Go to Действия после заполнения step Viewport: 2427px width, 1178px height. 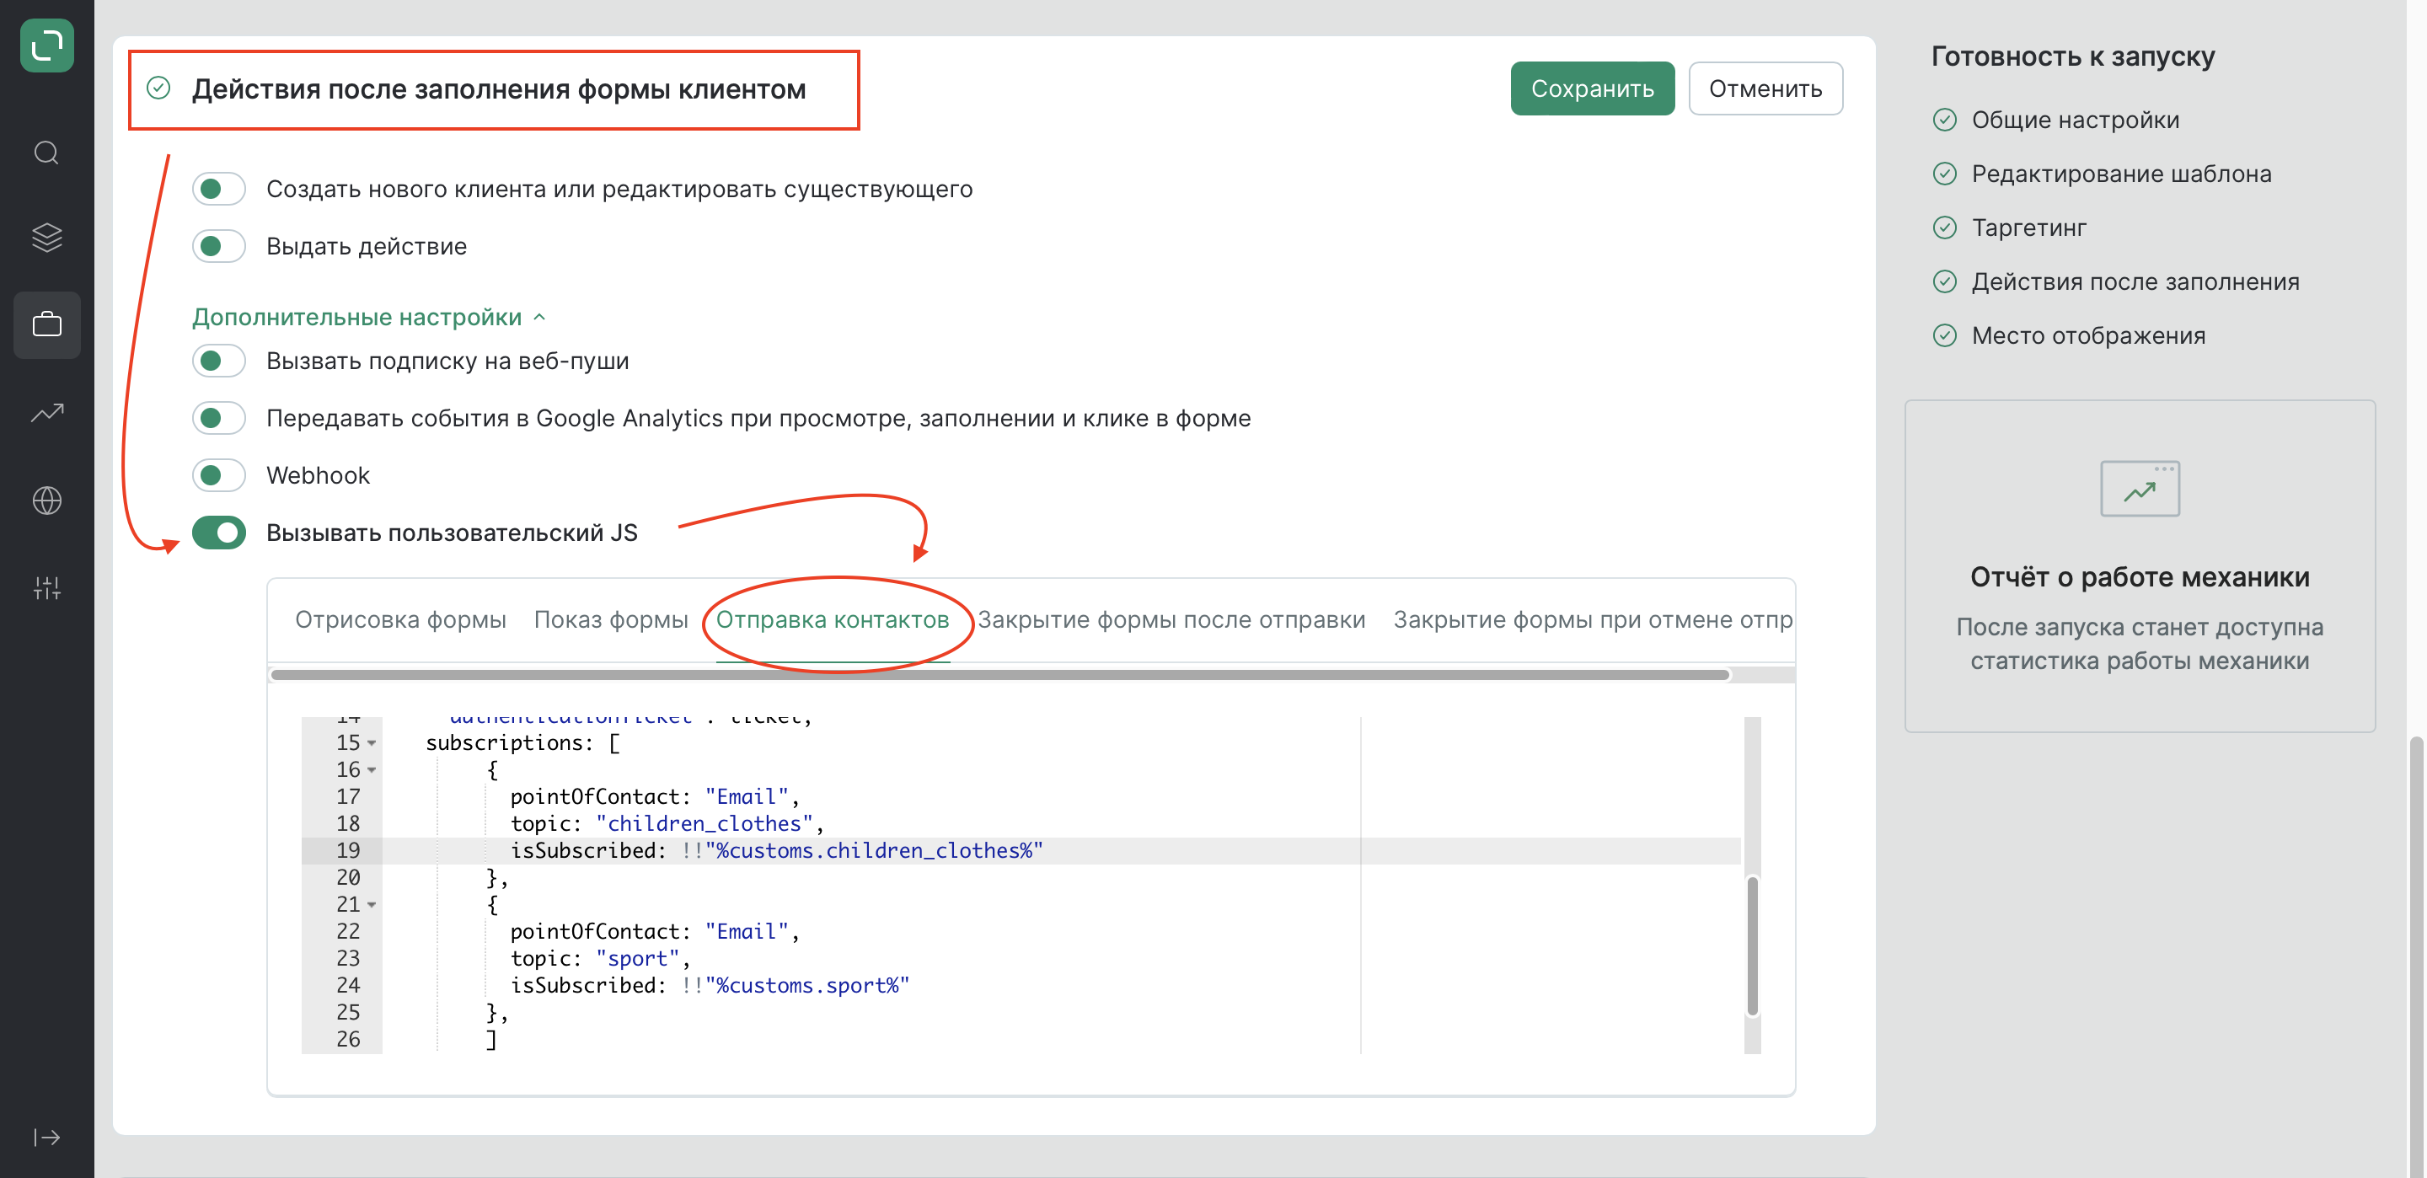2135,281
